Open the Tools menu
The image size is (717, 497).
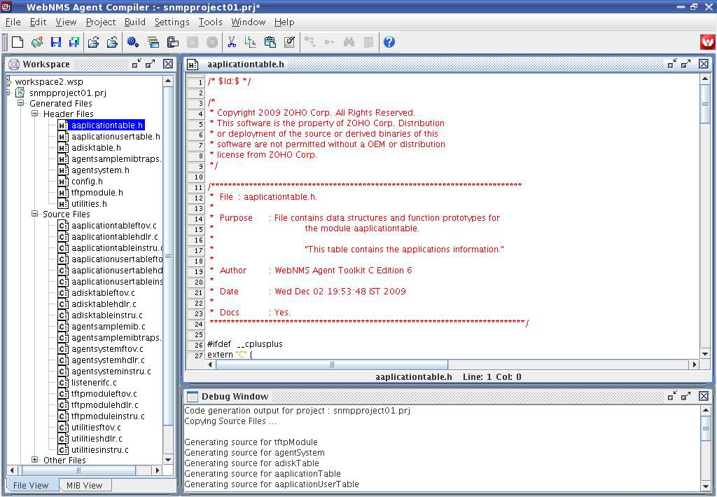click(209, 22)
